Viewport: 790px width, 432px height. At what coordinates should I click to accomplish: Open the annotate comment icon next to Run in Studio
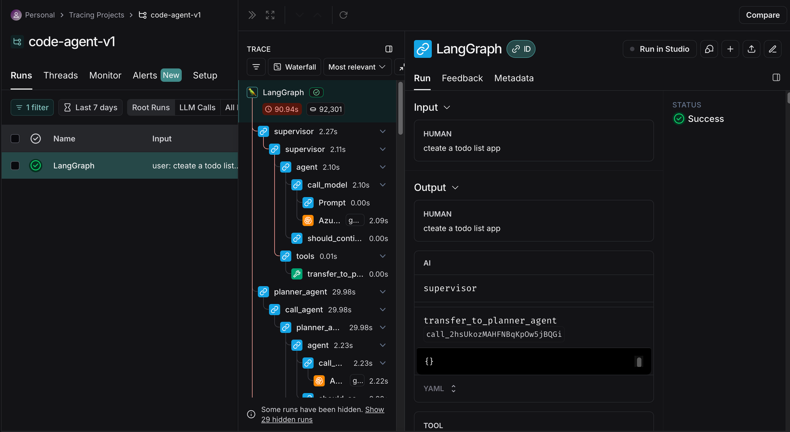click(x=709, y=49)
